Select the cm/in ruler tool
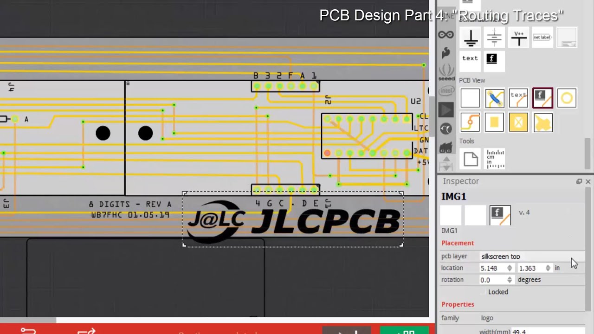This screenshot has height=334, width=594. 495,159
